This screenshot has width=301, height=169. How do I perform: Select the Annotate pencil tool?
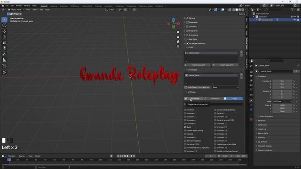point(4,54)
